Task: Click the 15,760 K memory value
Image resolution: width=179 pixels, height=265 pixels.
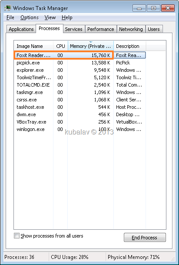Action: (101, 55)
